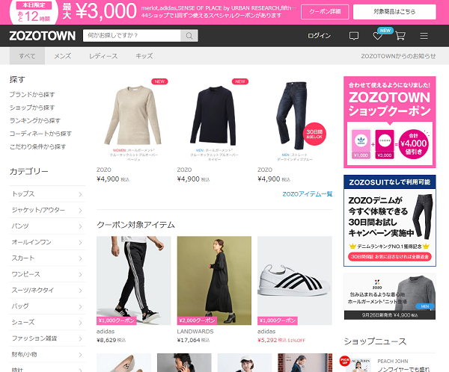Click コーディネートから探す link
This screenshot has height=372, width=449.
(40, 134)
